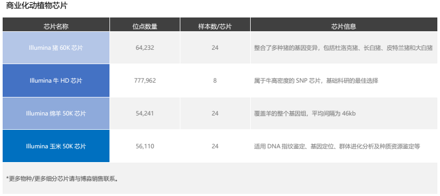The height and width of the screenshot is (196, 440).
Task: Click the 样本数/芯片 column header
Action: (x=215, y=26)
